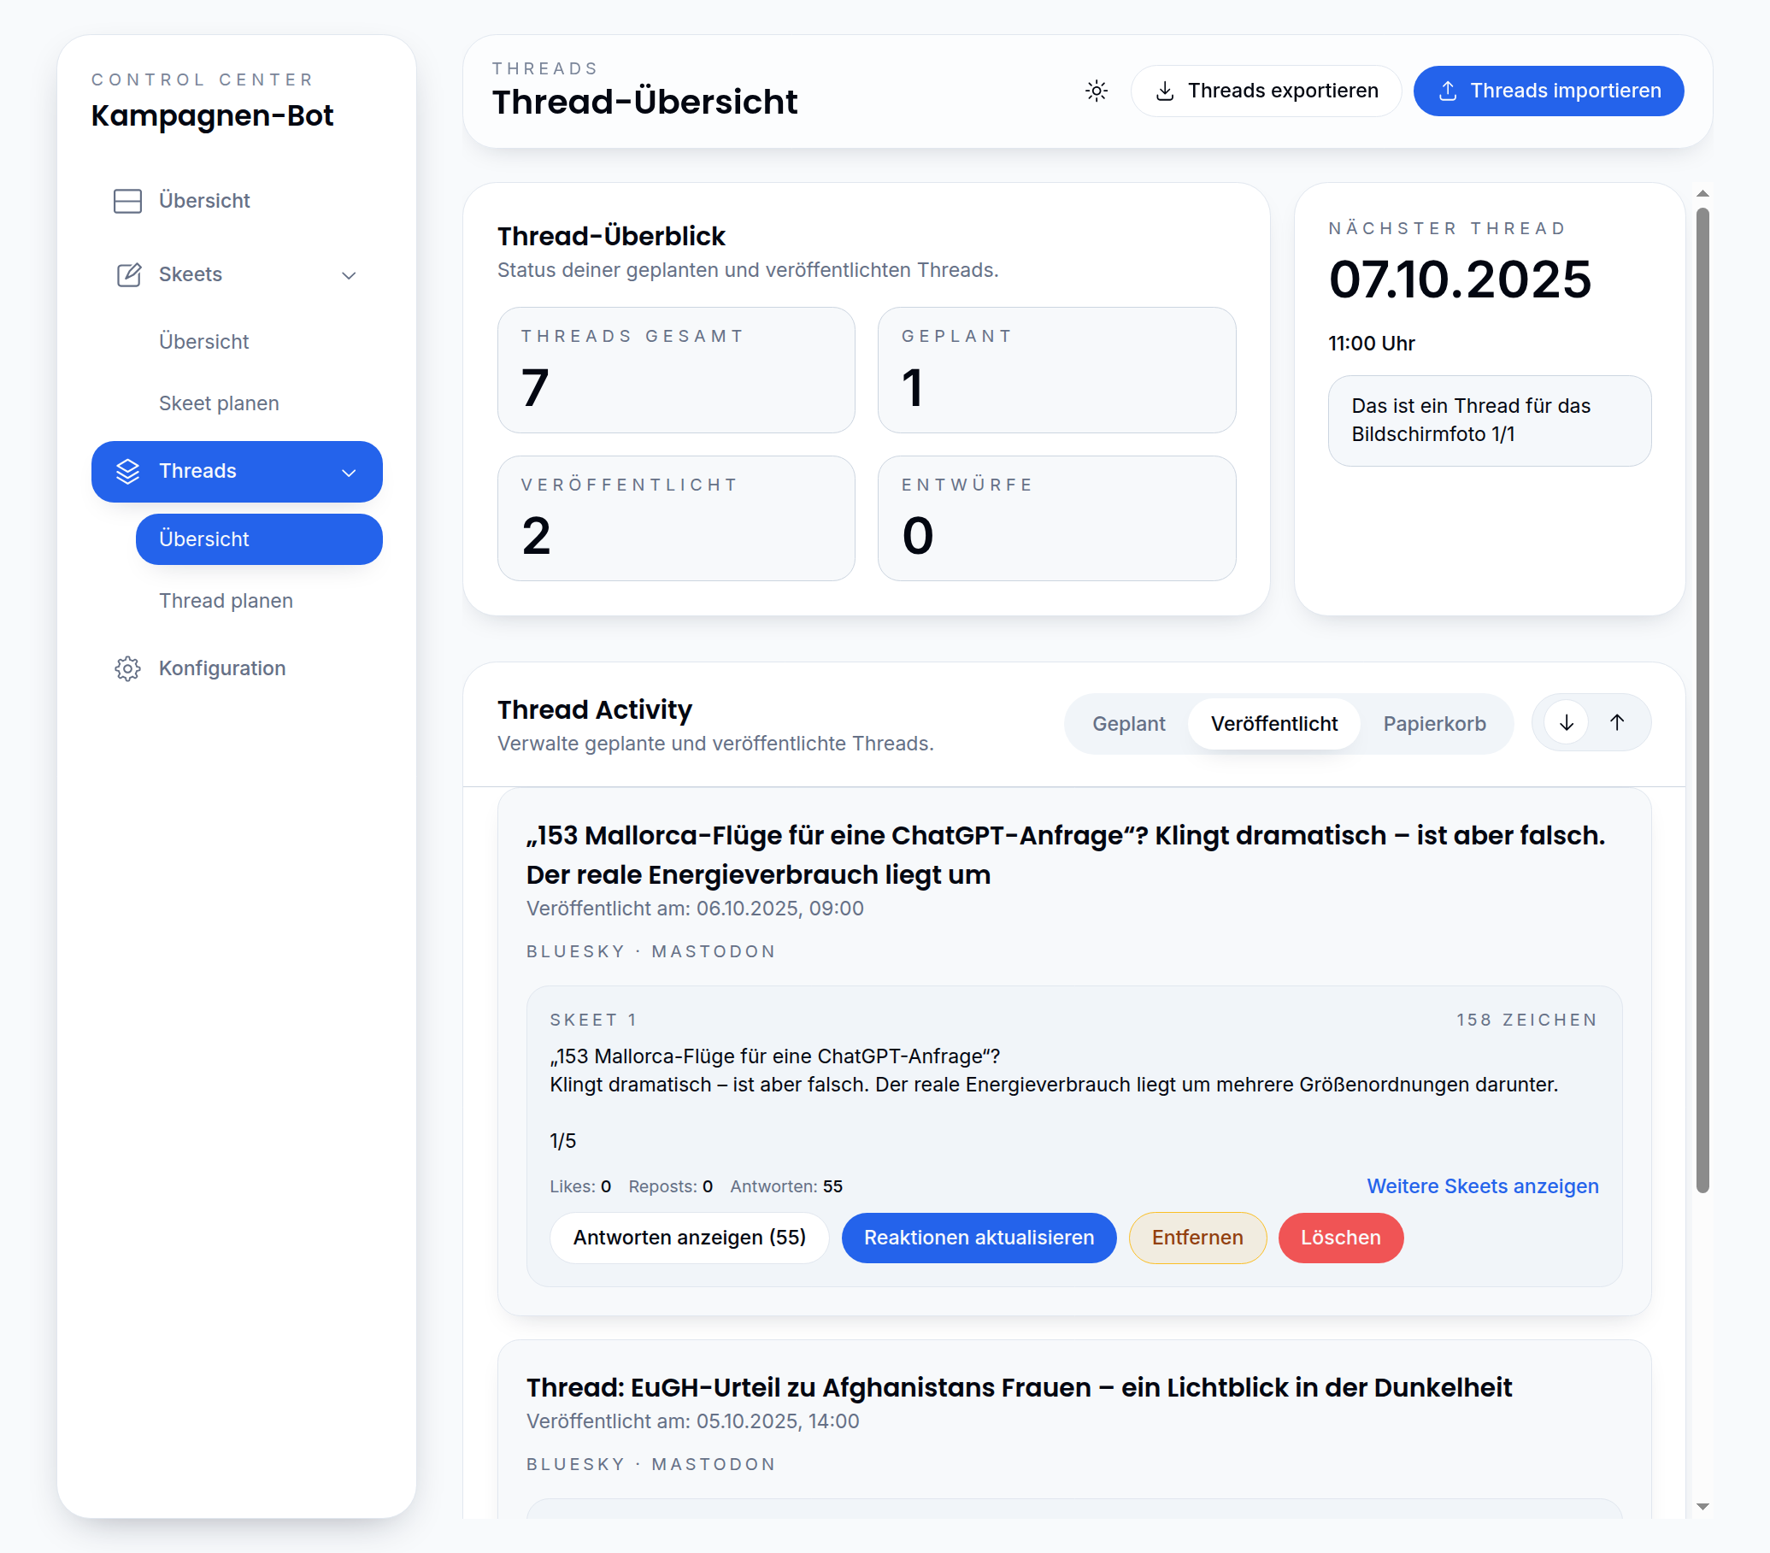1770x1553 pixels.
Task: Click the vertical page scrollbar thumb
Action: (x=1702, y=698)
